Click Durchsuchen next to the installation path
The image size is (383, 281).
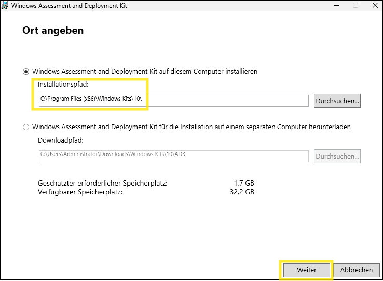[337, 101]
